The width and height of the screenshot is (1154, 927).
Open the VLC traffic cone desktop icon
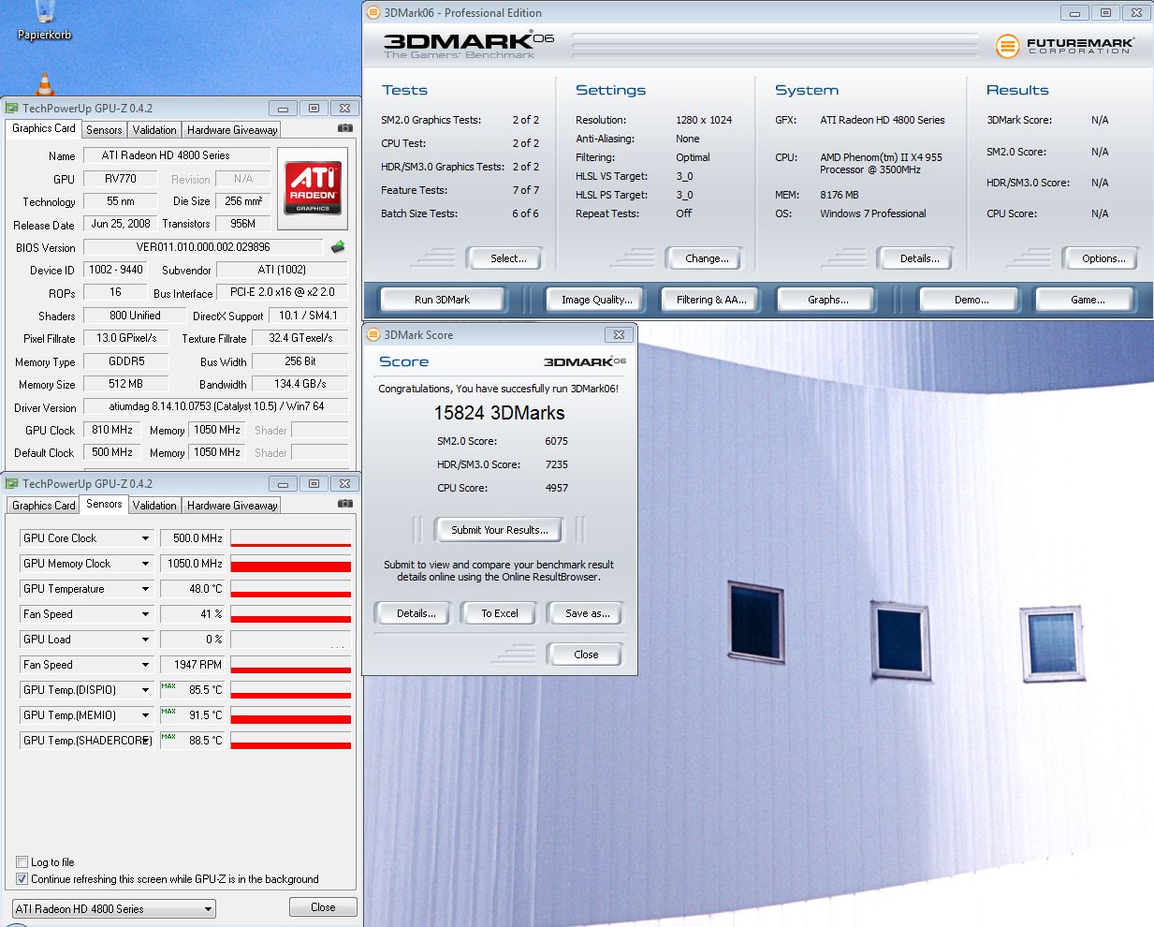coord(44,85)
